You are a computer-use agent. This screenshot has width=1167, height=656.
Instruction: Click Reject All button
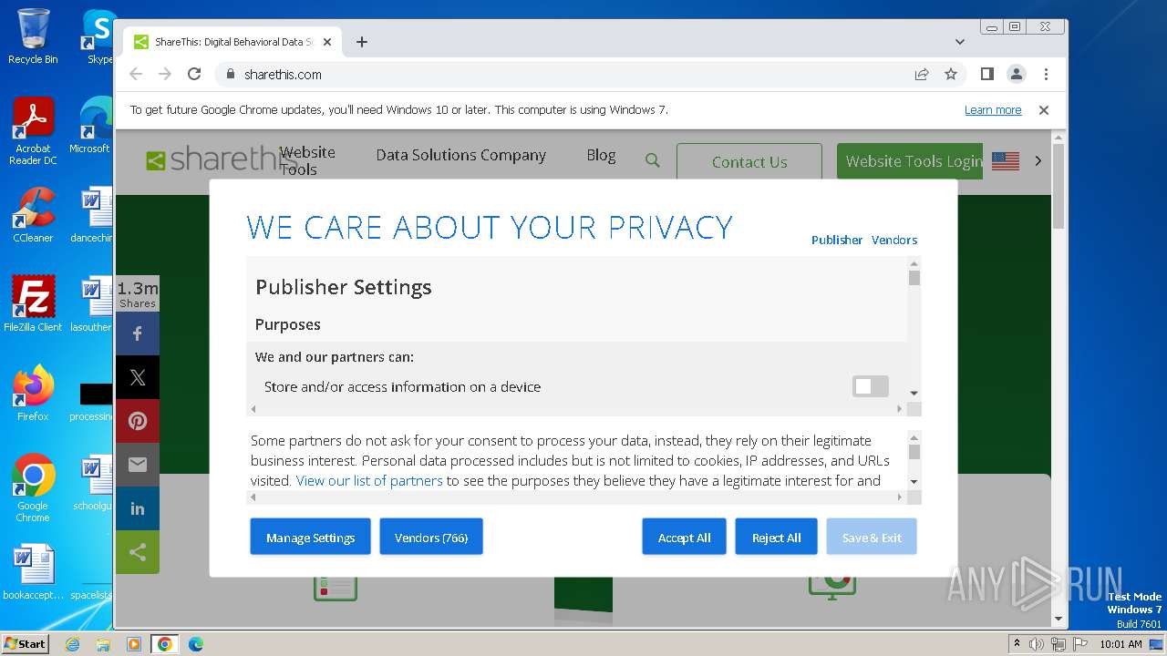777,537
